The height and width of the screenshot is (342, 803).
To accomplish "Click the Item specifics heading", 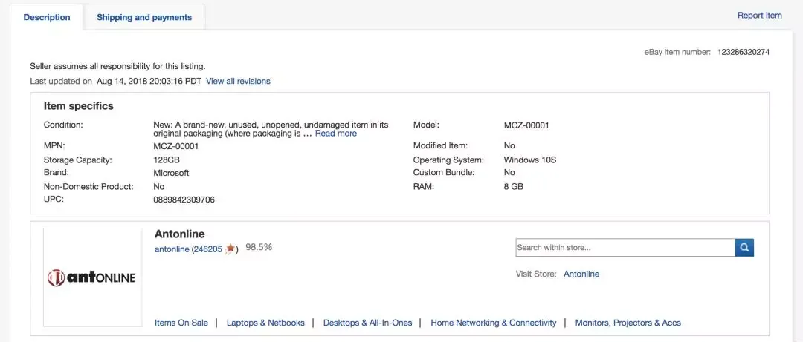I will tap(78, 106).
